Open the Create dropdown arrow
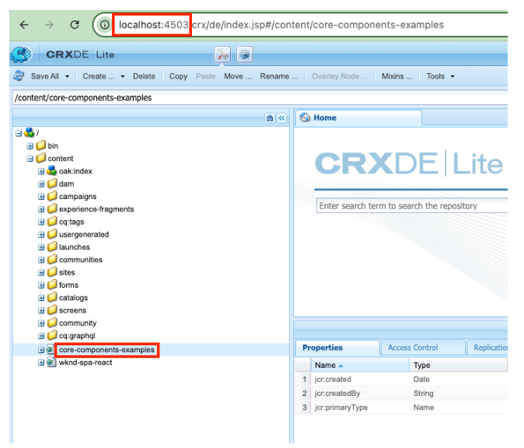 pos(123,76)
